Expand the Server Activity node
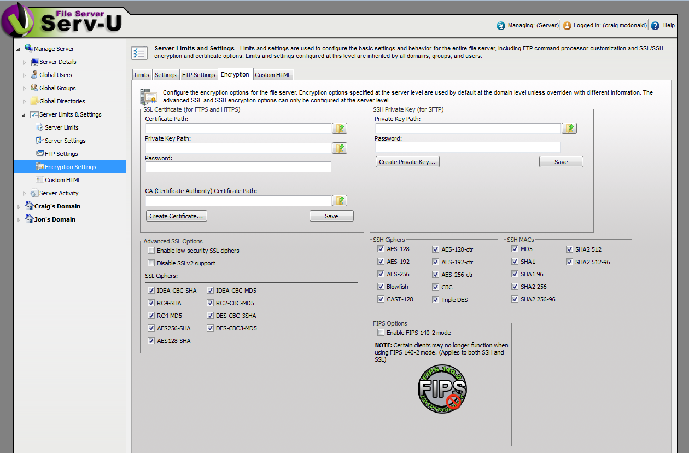This screenshot has height=453, width=689. 24,193
